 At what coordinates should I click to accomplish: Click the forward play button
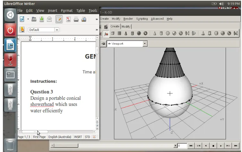tap(221, 146)
